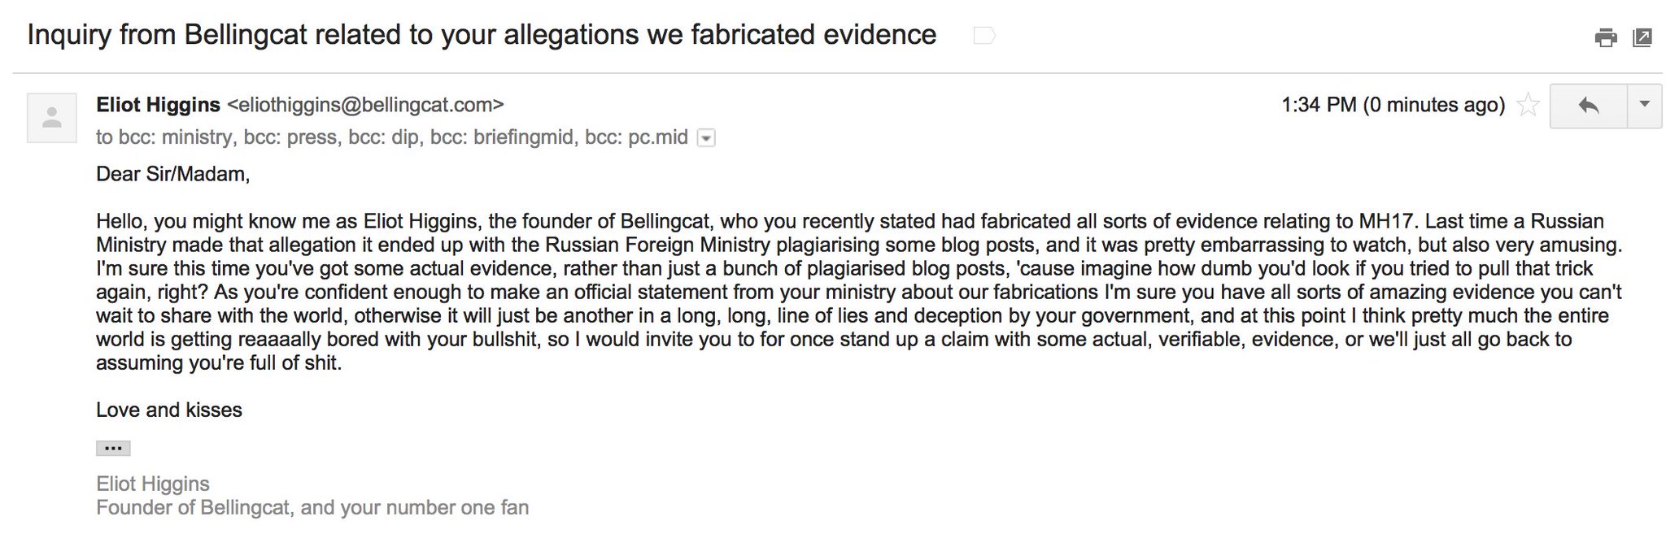Open the message in a new window
1666x538 pixels.
point(1642,37)
